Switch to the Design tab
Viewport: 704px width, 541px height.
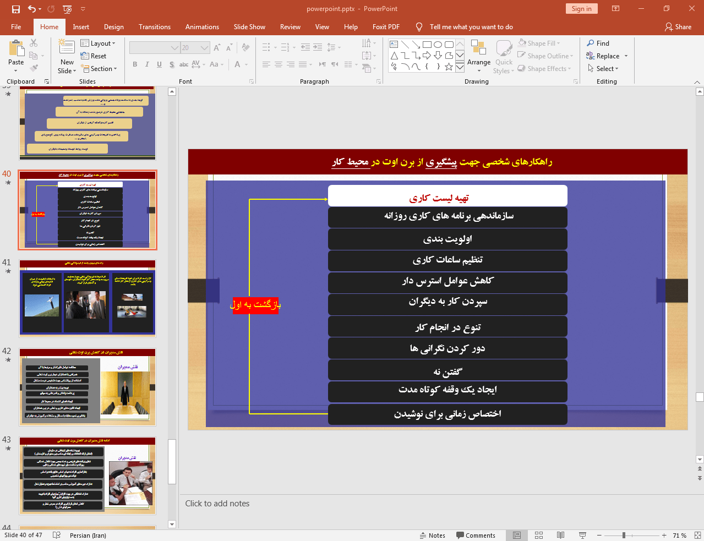point(114,26)
